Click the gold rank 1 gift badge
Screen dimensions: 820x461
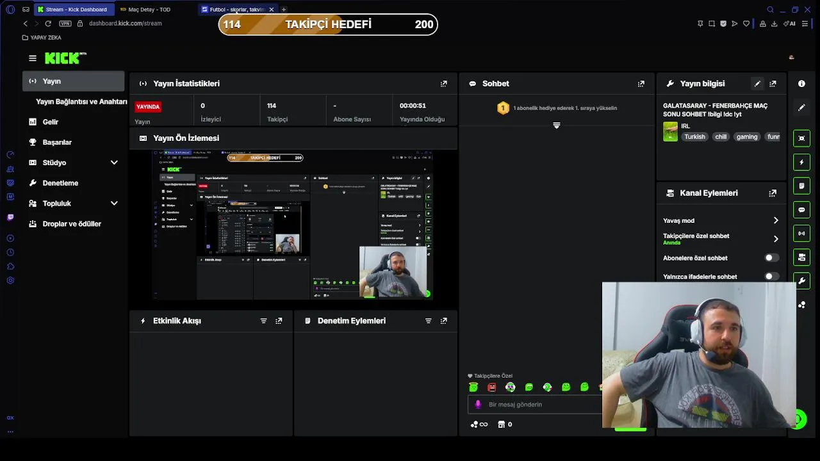[x=503, y=108]
